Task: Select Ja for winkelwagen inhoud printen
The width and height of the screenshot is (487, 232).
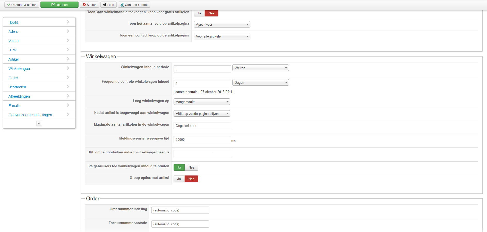Action: (179, 167)
